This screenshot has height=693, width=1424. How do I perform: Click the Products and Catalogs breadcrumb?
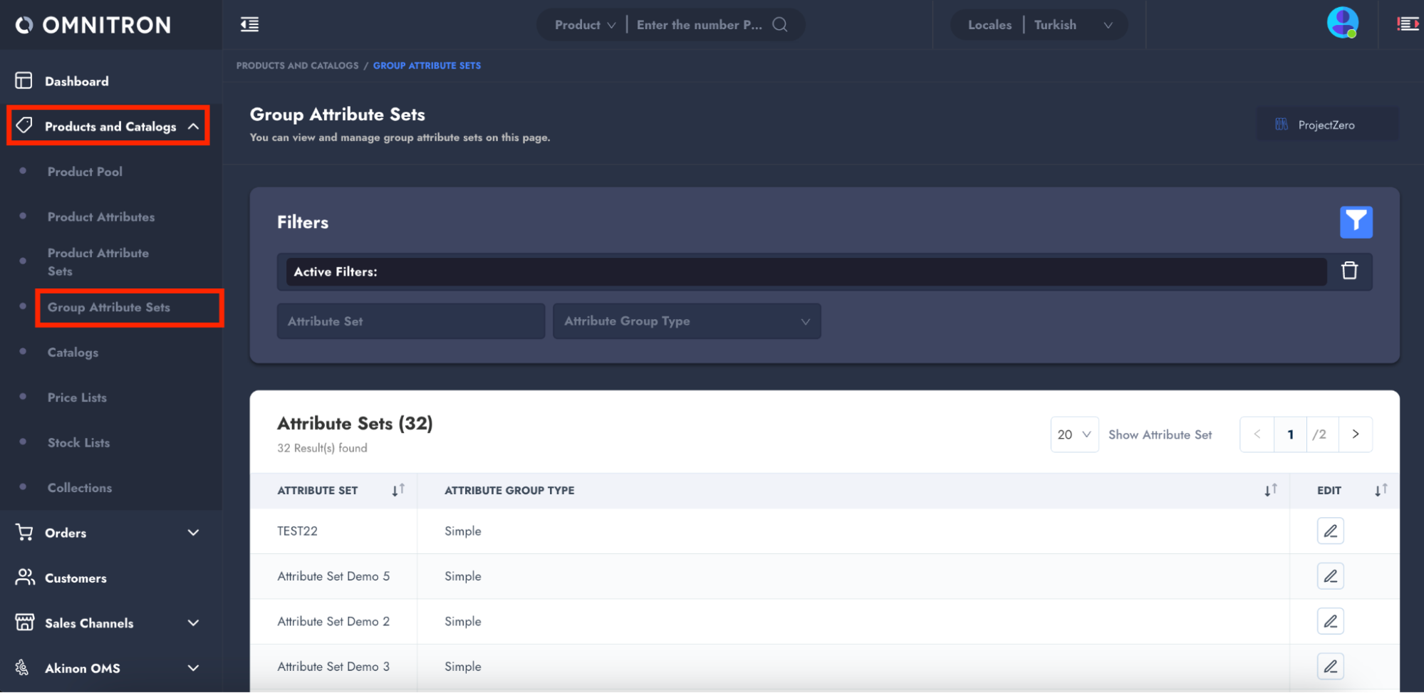coord(297,66)
